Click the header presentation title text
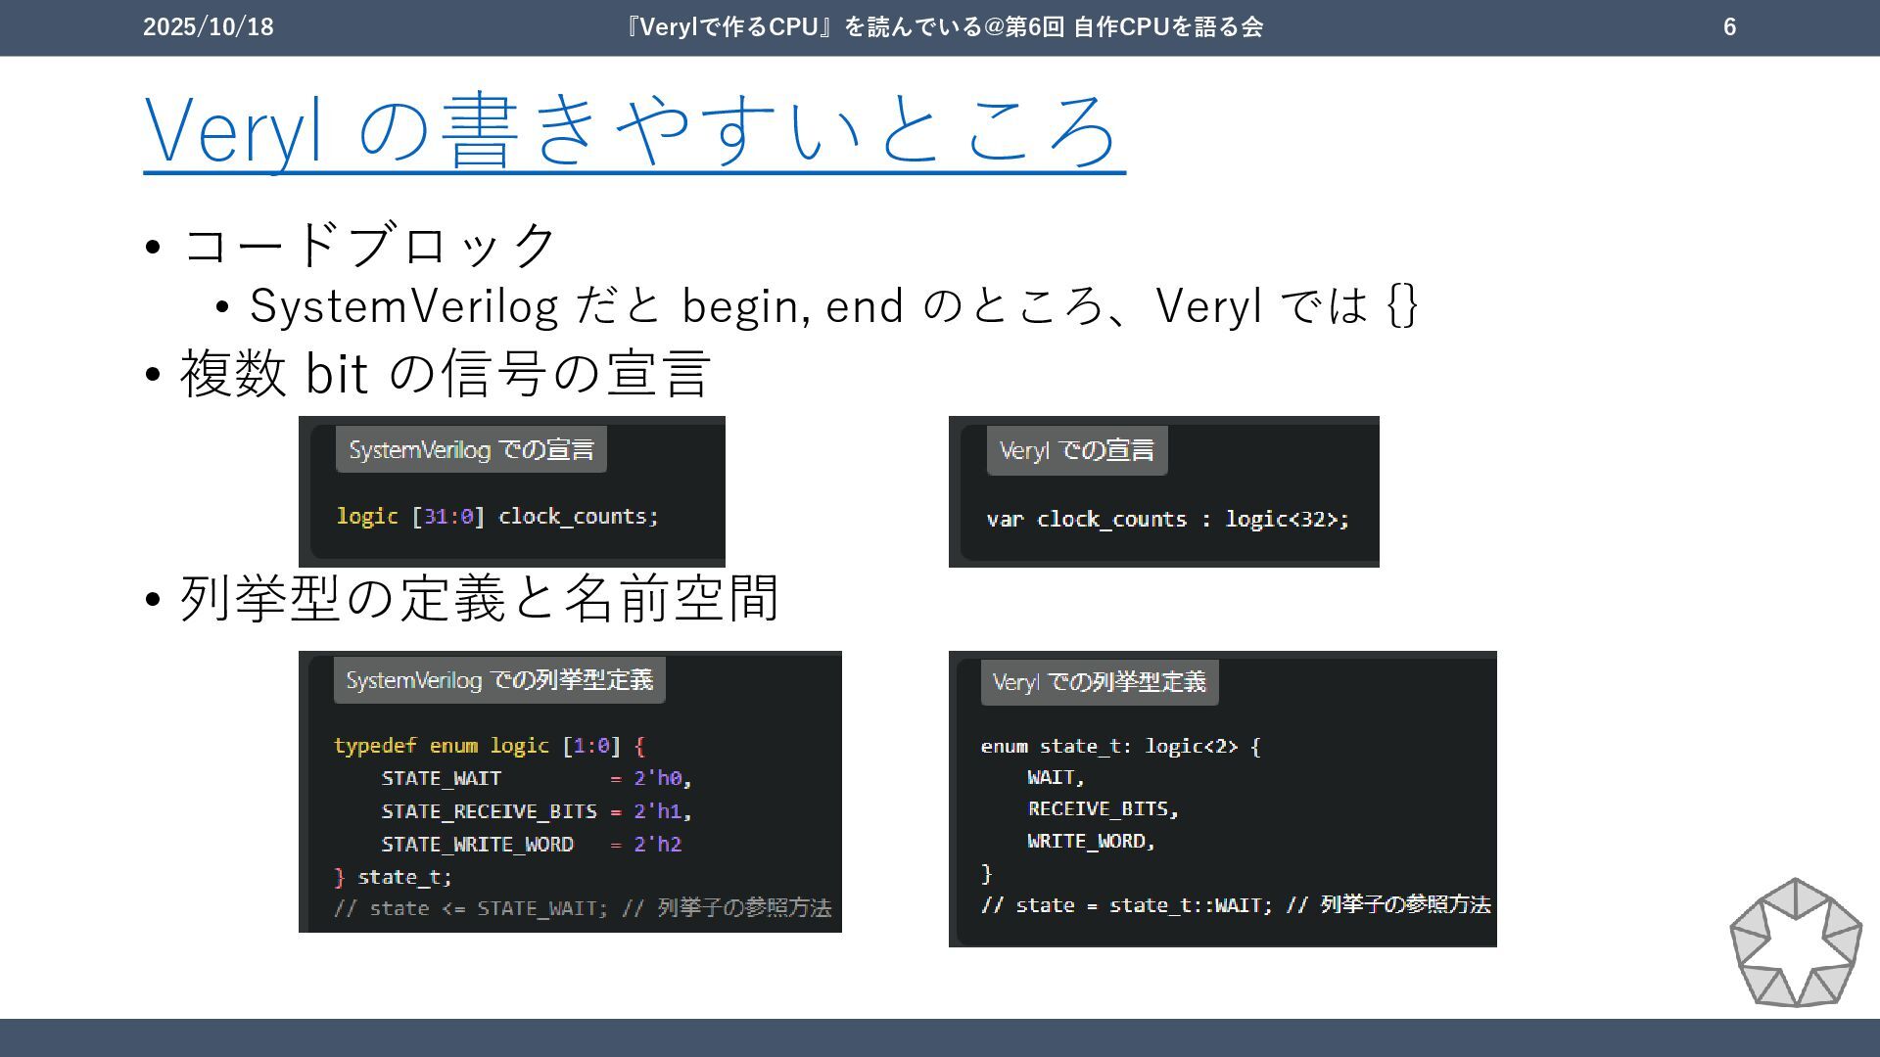 [x=944, y=26]
